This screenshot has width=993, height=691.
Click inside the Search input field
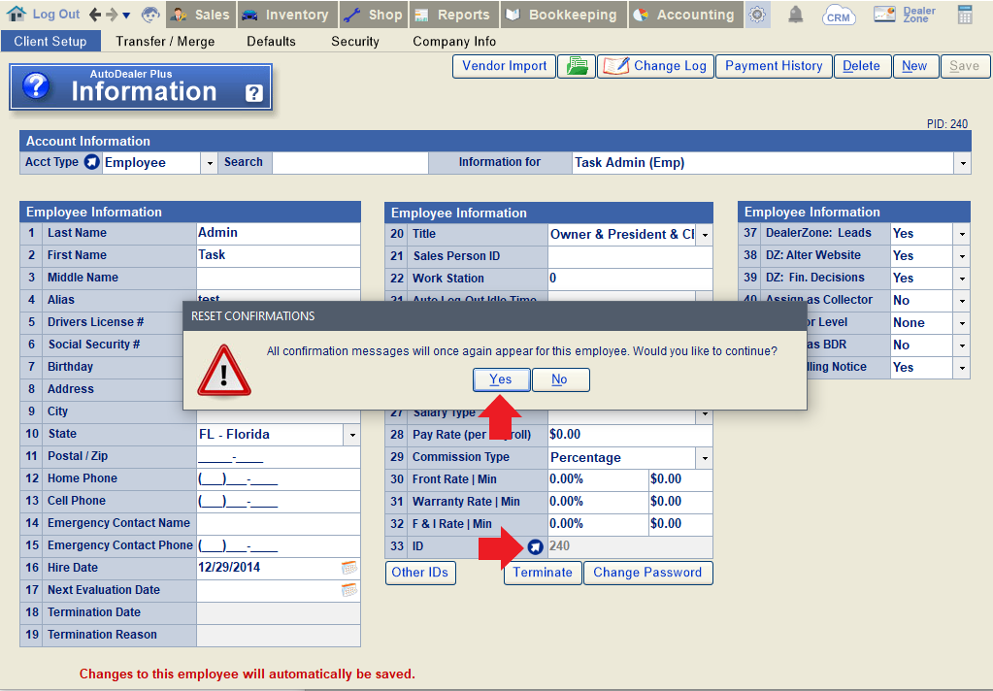coord(349,162)
